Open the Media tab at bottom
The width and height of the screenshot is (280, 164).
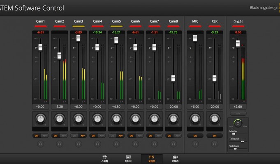(128, 159)
